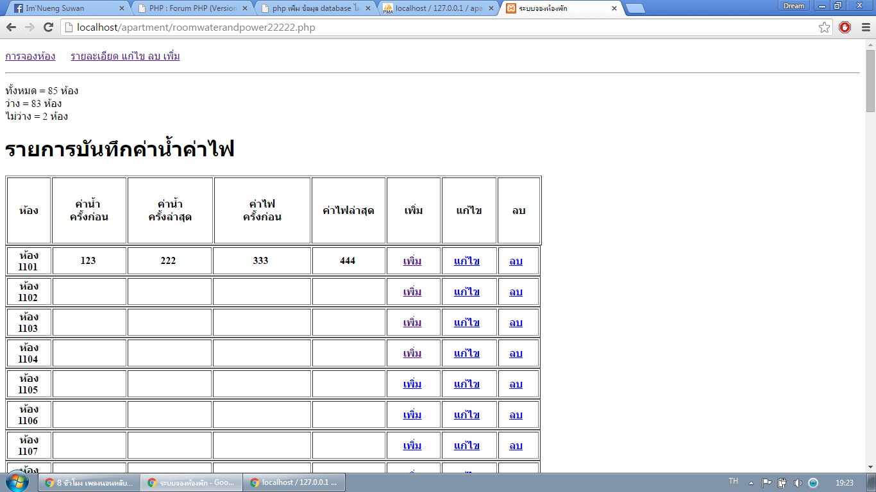Click the ห้อง 1101 cell
The height and width of the screenshot is (492, 876).
click(28, 261)
